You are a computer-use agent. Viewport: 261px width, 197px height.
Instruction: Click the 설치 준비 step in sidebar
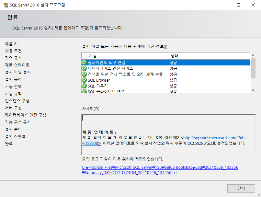[x=13, y=129]
